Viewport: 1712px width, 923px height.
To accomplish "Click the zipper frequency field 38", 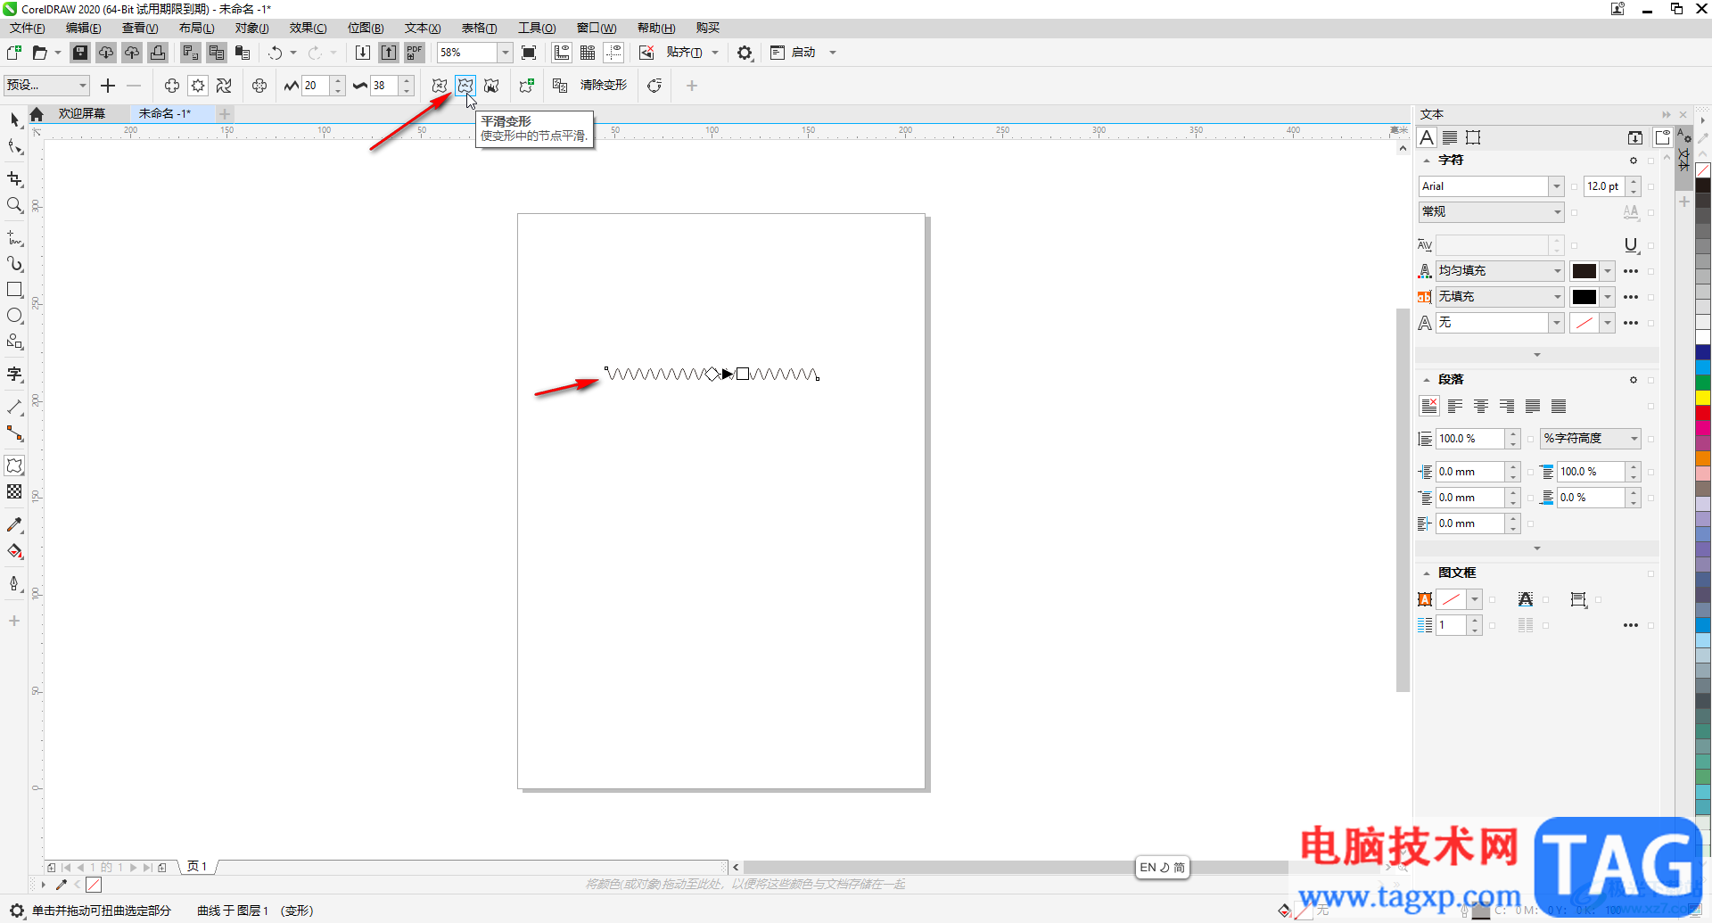I will point(385,86).
